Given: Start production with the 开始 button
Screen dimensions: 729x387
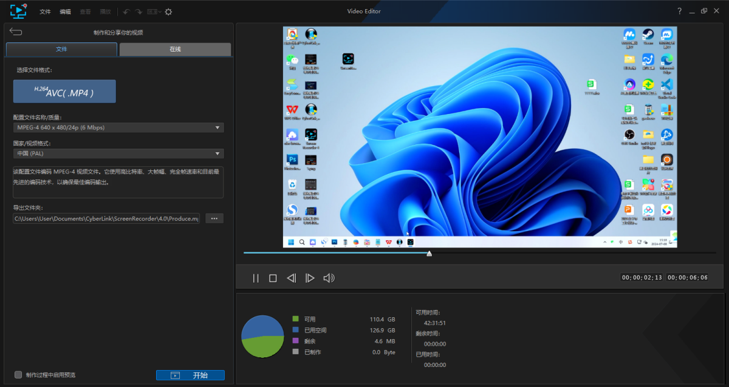Looking at the screenshot, I should click(190, 375).
